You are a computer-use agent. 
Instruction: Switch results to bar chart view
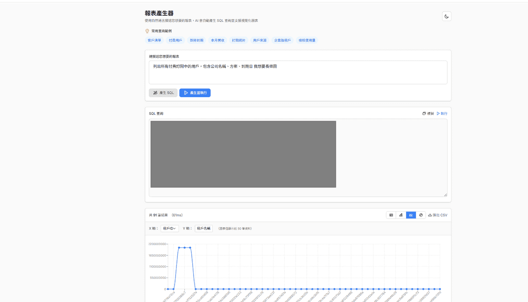401,215
